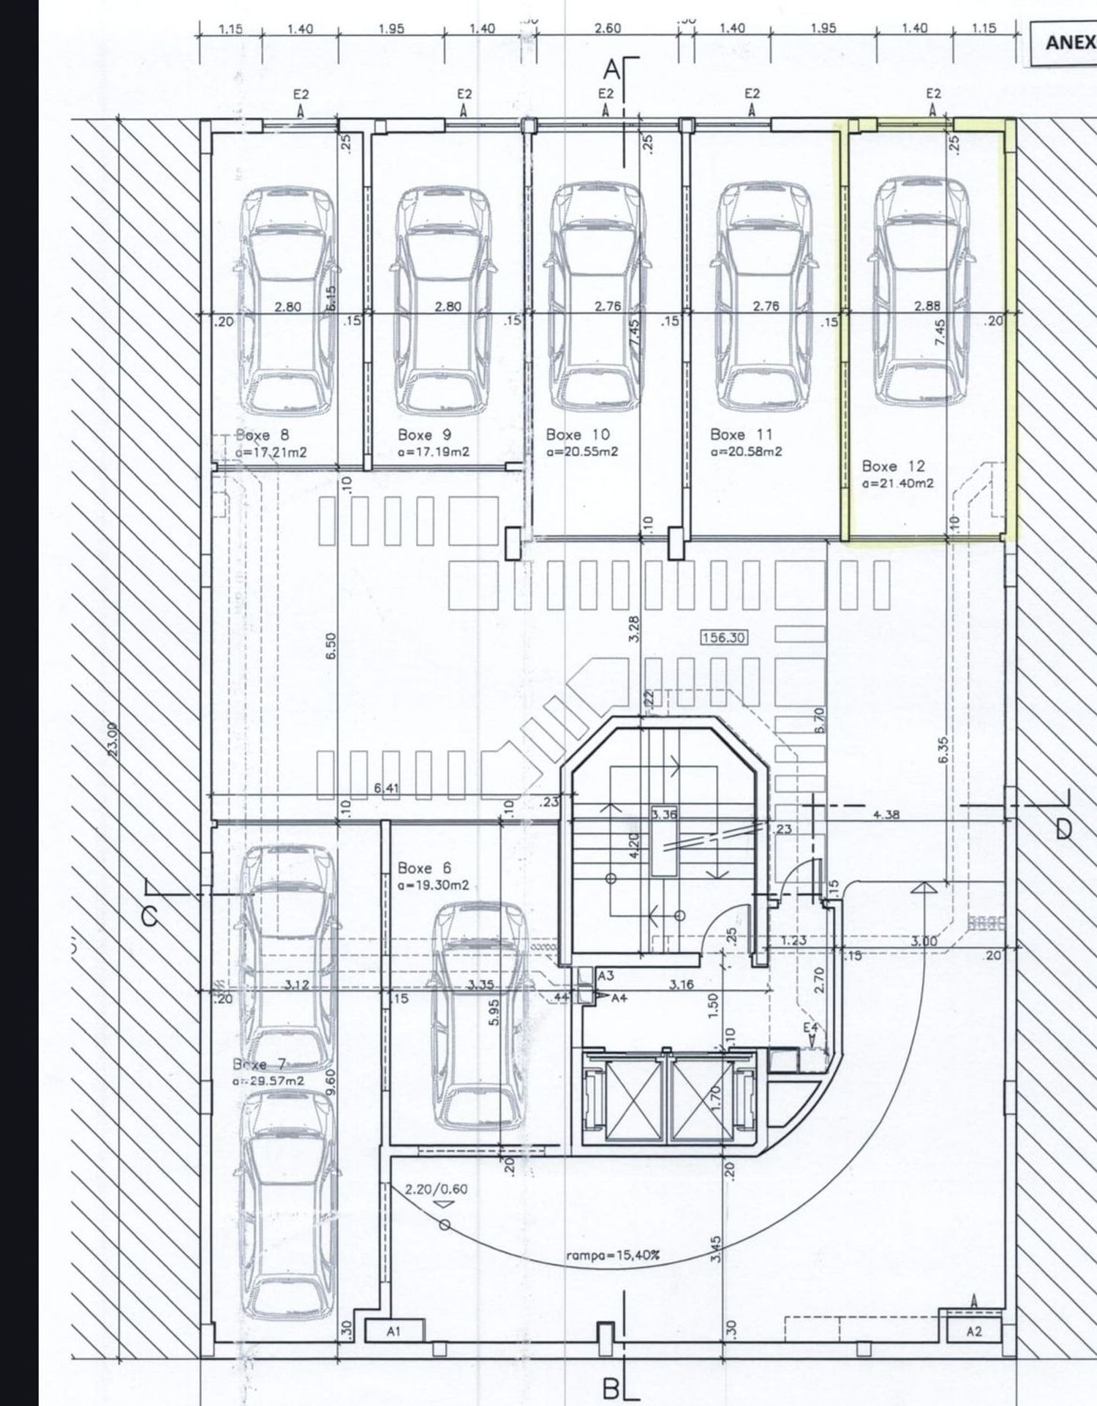Click the E4 label near the stairwell
Screen dimensions: 1097x1406
pos(811,1028)
